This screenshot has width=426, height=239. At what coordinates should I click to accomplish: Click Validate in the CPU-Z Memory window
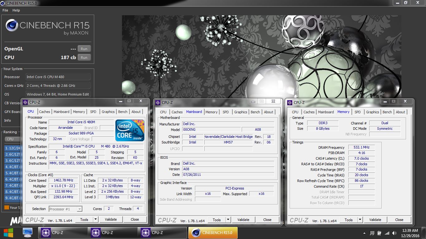point(375,220)
